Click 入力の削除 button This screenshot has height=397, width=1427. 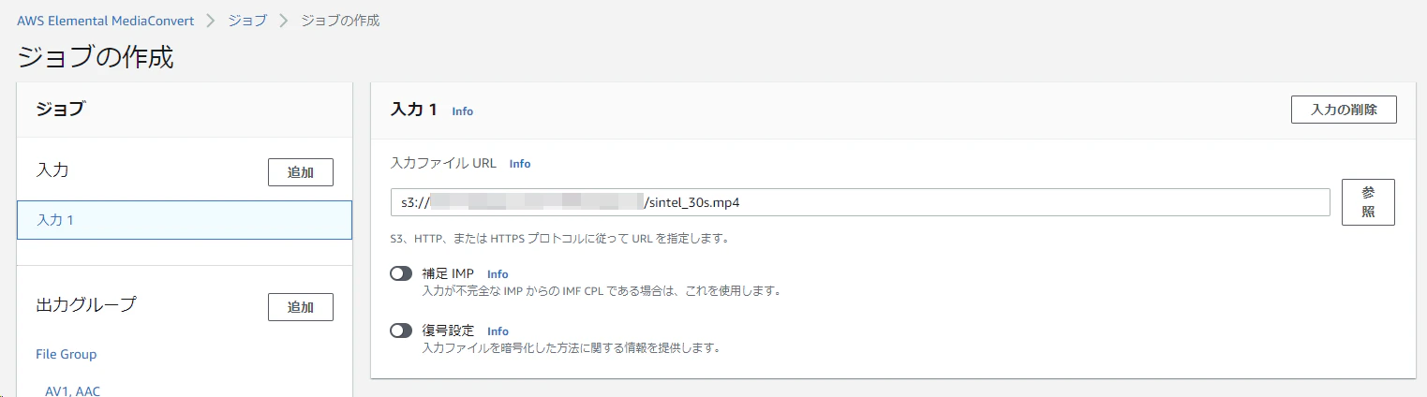tap(1344, 110)
